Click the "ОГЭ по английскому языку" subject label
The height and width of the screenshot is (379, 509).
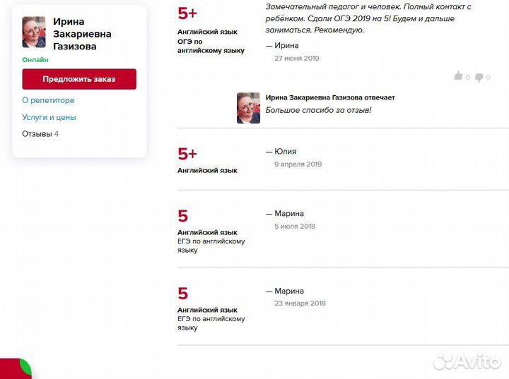(x=211, y=46)
